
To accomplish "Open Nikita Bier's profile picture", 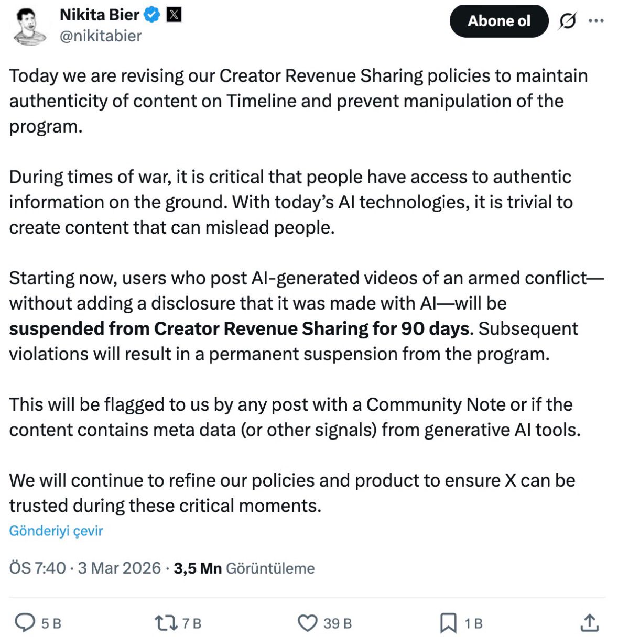I will tap(30, 26).
